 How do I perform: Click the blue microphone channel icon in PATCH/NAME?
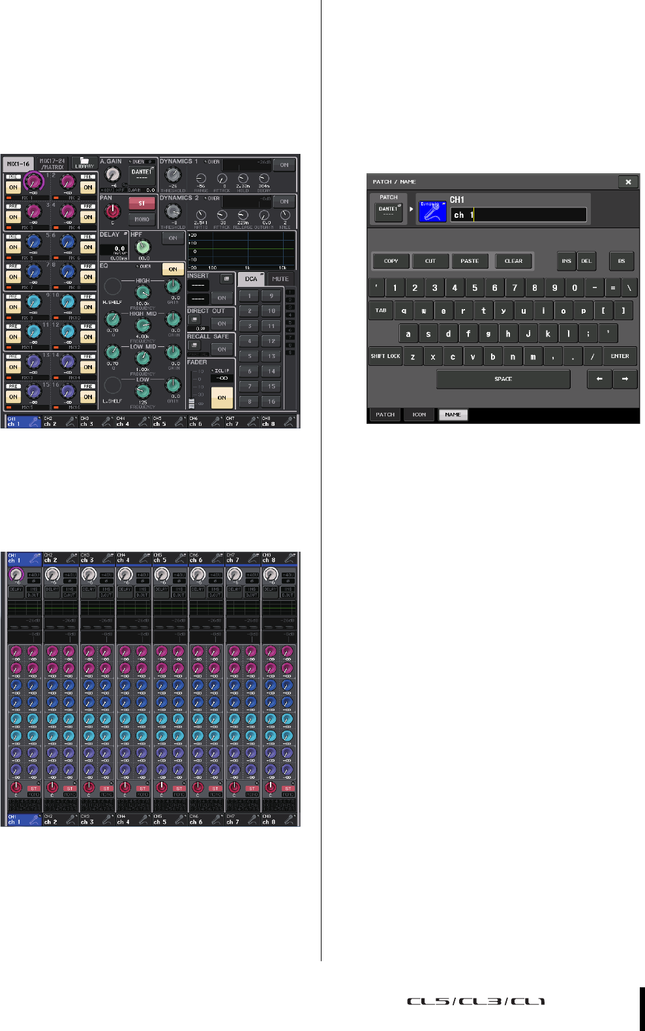432,211
